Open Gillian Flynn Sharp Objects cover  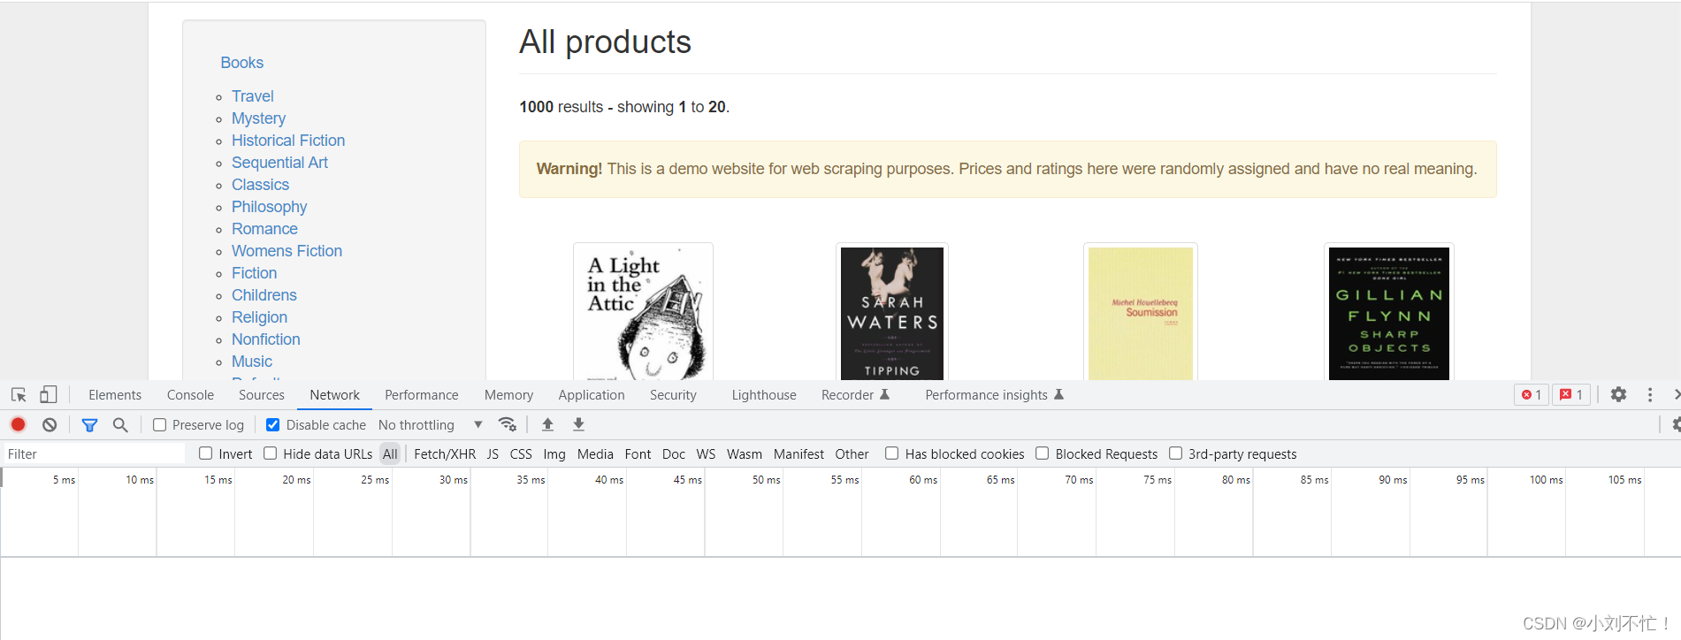1389,312
